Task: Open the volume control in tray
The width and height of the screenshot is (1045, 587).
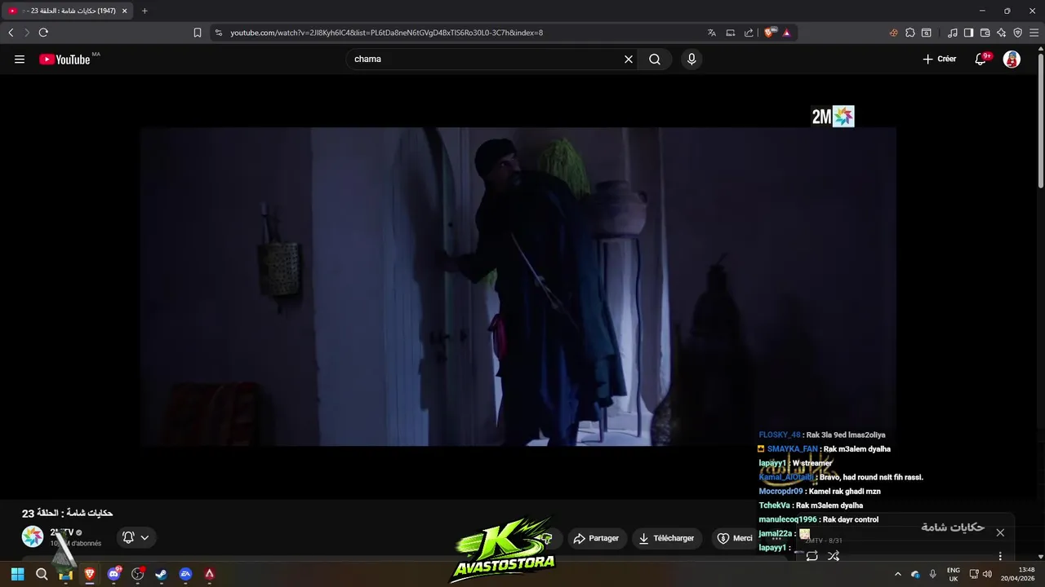Action: pyautogui.click(x=988, y=574)
